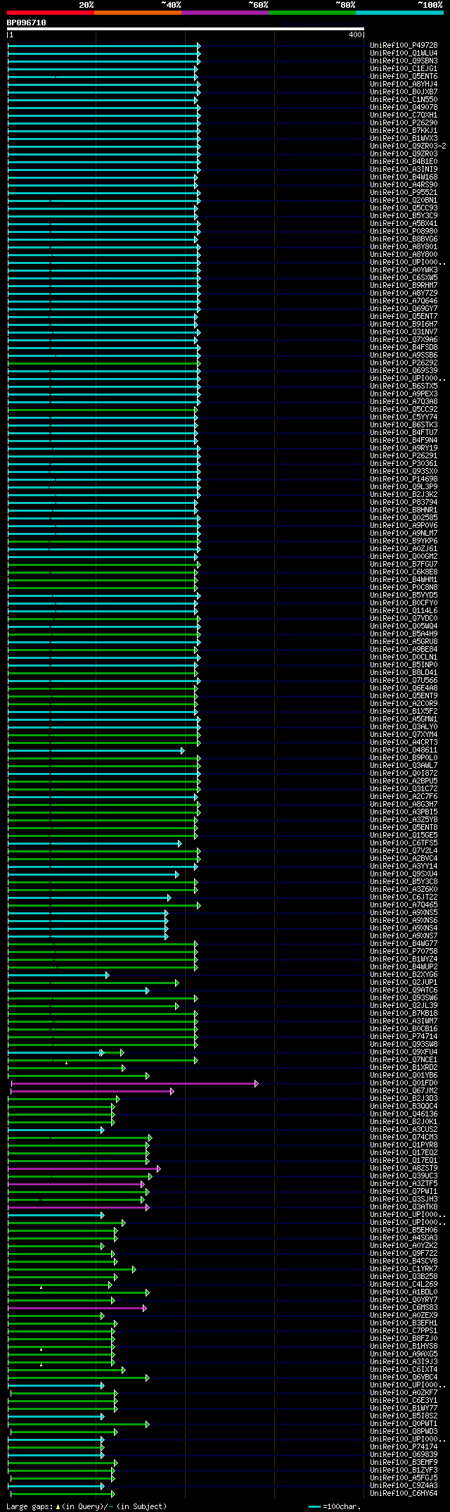Click the UniRef100_Q67JM2 label
Viewport: 450px width, 1512px height.
pyautogui.click(x=404, y=1090)
